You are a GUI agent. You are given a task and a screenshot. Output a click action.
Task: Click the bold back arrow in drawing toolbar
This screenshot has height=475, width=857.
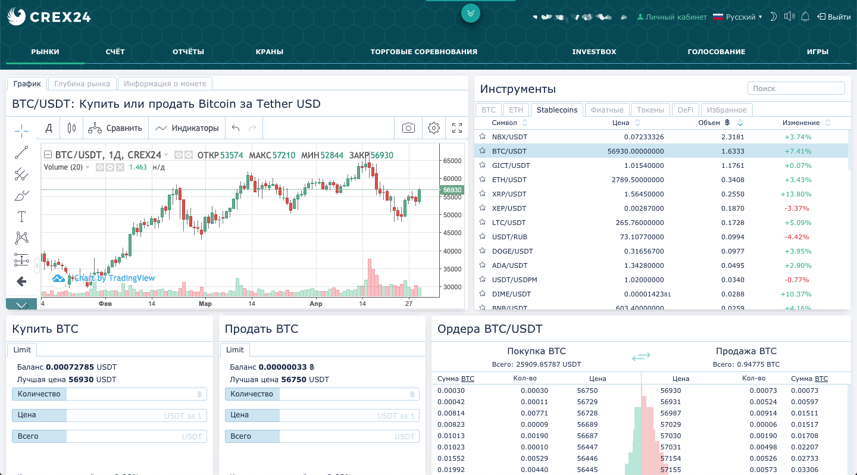click(22, 281)
